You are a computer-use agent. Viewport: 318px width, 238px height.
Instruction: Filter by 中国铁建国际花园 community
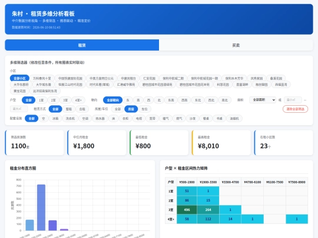[70, 78]
